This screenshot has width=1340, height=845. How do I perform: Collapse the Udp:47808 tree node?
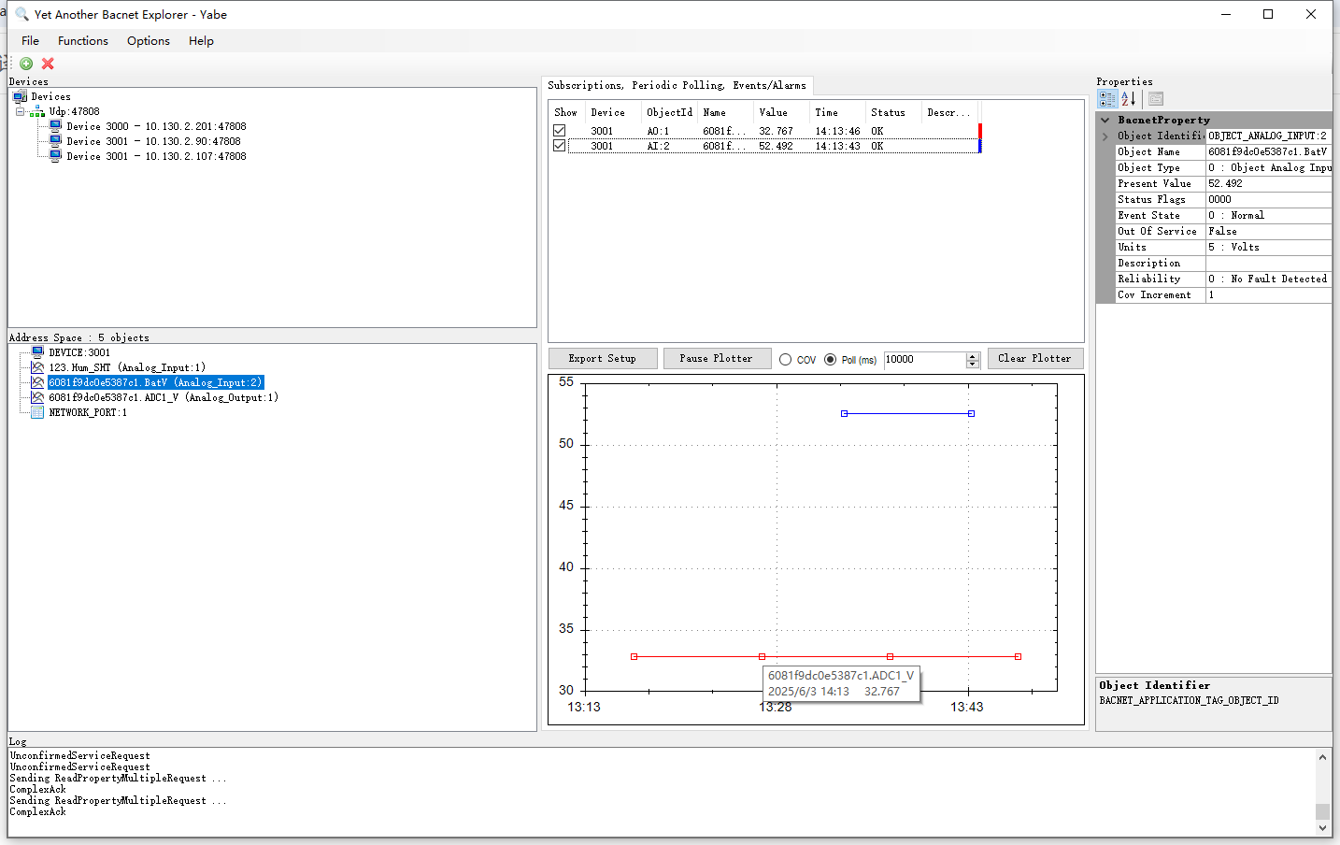(21, 111)
